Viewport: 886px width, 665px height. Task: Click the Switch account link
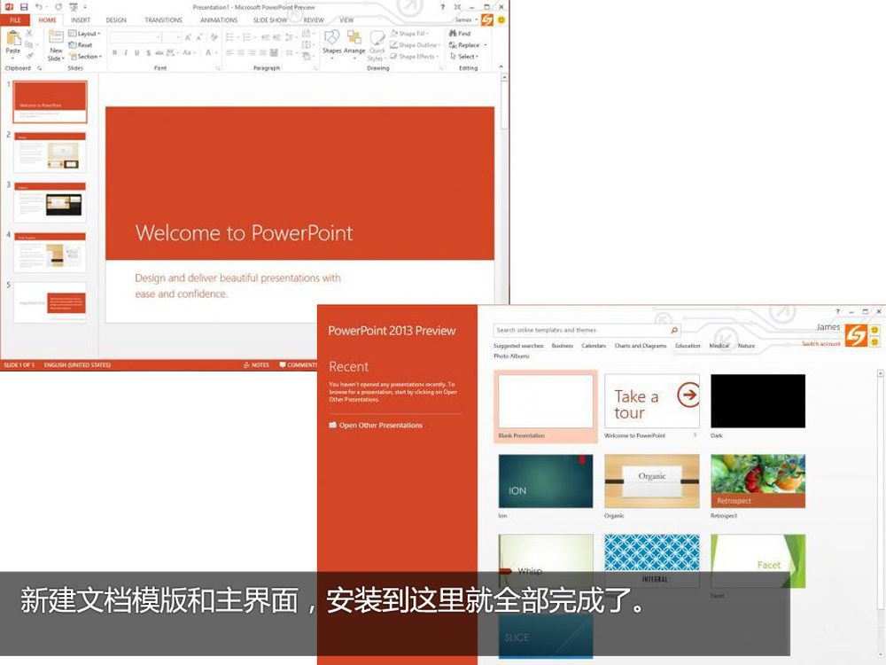point(820,344)
